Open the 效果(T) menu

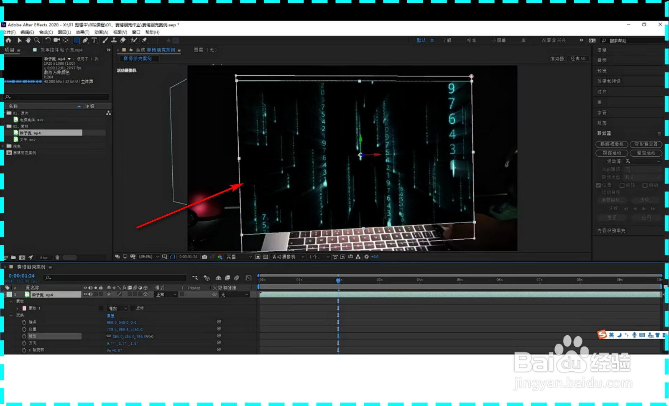click(x=82, y=32)
